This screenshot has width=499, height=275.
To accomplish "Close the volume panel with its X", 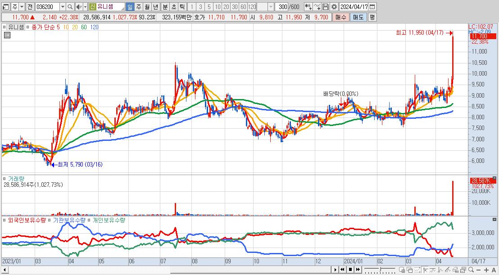I will 494,178.
